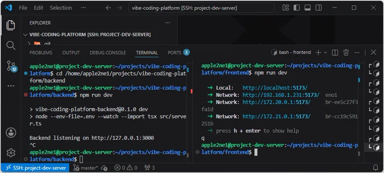The image size is (384, 173).
Task: Open notifications bell in status bar
Action: [376, 168]
